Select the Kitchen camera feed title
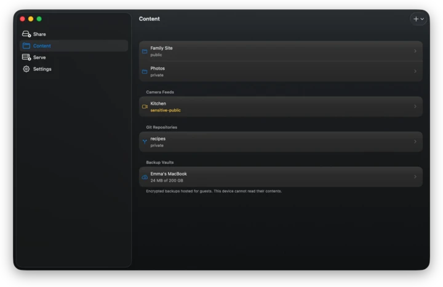The height and width of the screenshot is (287, 443). click(158, 103)
